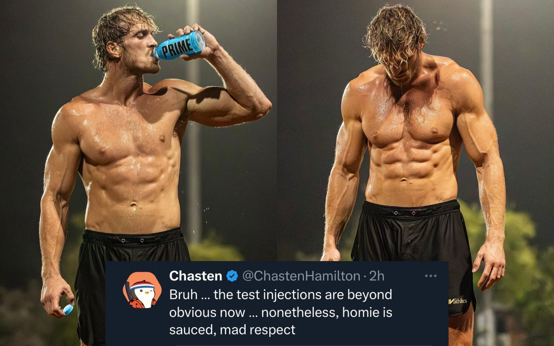Select the 'obvious now ... nonetheless' text line

click(280, 312)
